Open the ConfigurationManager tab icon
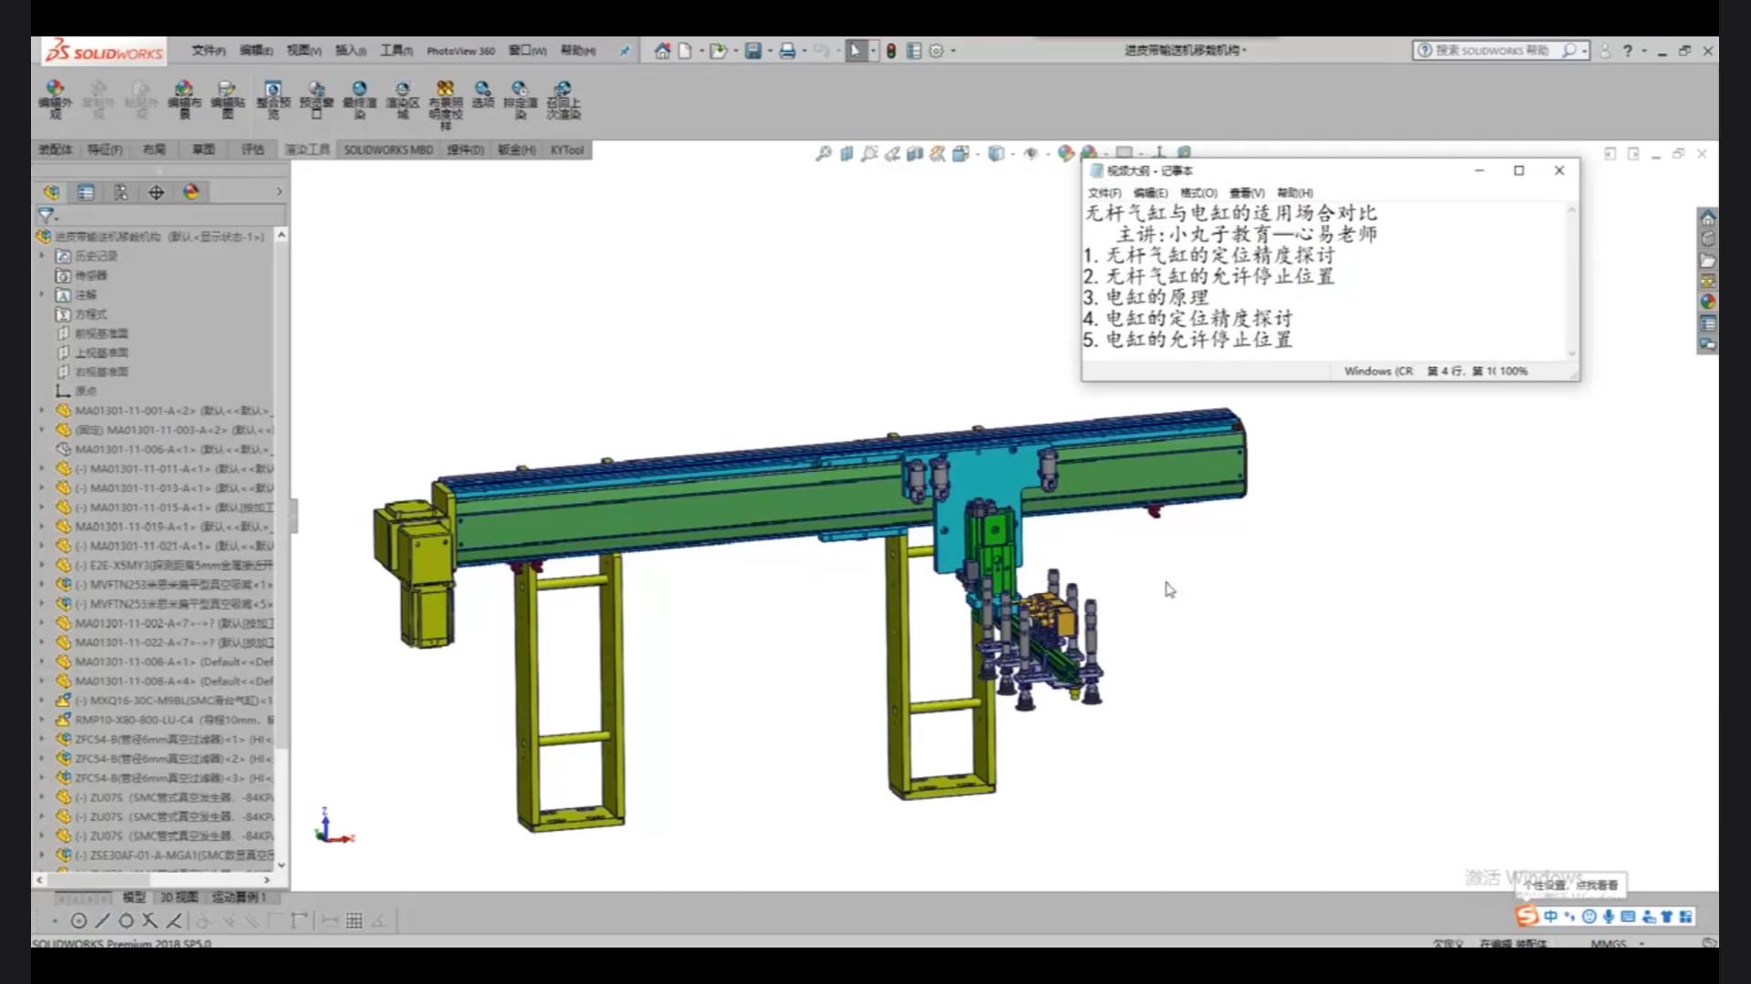The width and height of the screenshot is (1751, 984). click(x=120, y=192)
